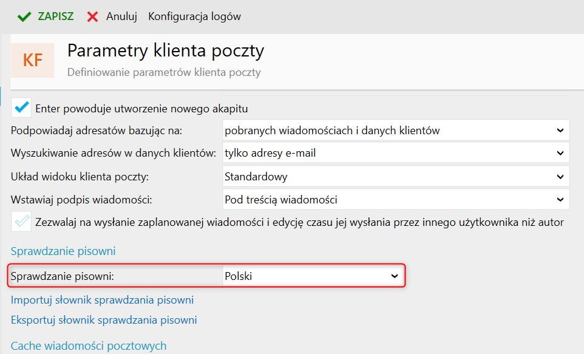Expand Wstawiaj podpis wiadomości dropdown
The image size is (584, 354).
[x=395, y=199]
